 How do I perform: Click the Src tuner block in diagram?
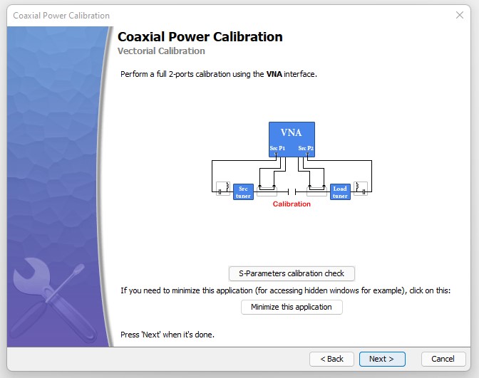pos(243,192)
